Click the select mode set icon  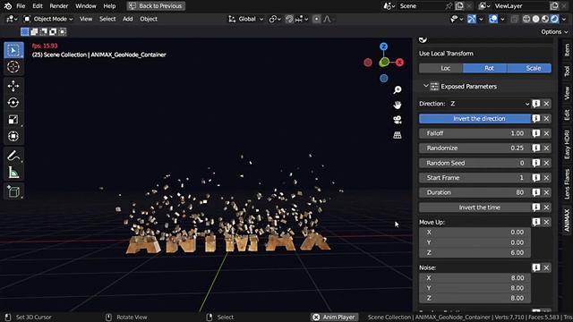coord(24,32)
